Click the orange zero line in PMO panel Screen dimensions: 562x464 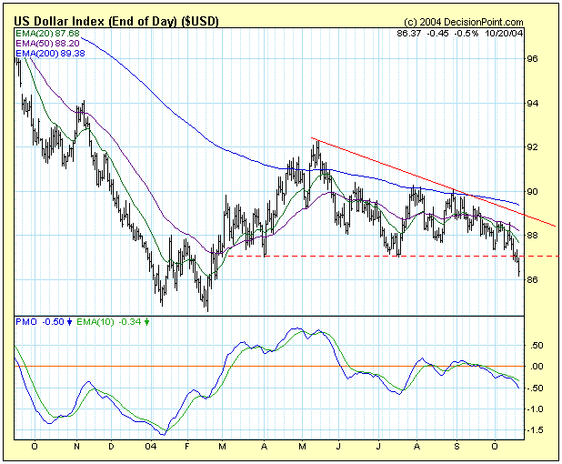[273, 367]
